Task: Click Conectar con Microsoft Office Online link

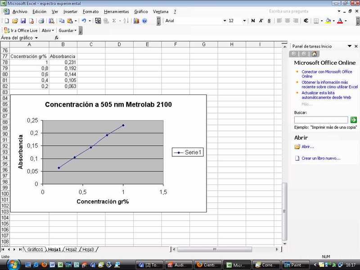Action: [x=327, y=74]
